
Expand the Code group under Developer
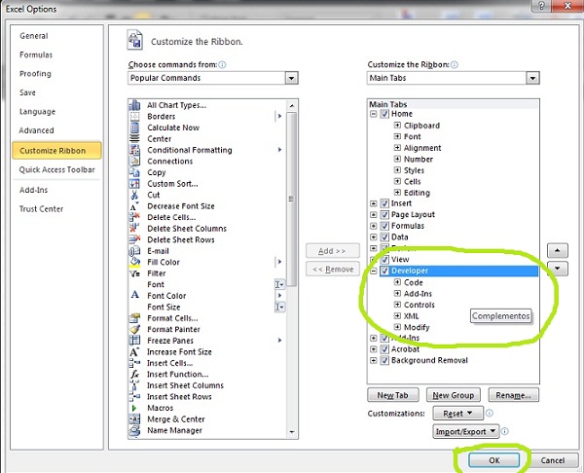pos(397,282)
